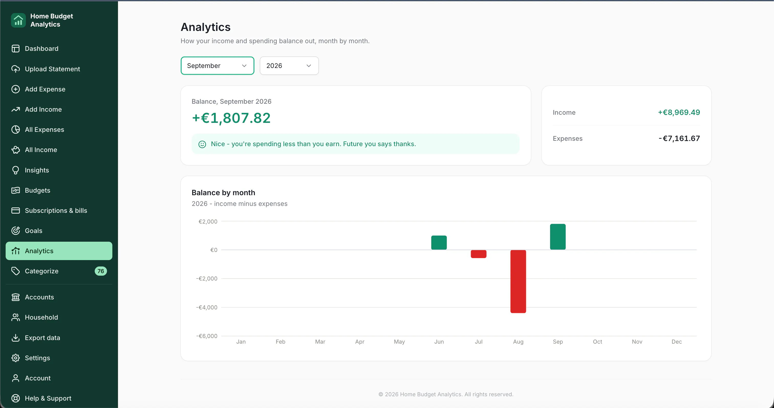
Task: Click the All Income piggy bank icon
Action: (x=16, y=150)
